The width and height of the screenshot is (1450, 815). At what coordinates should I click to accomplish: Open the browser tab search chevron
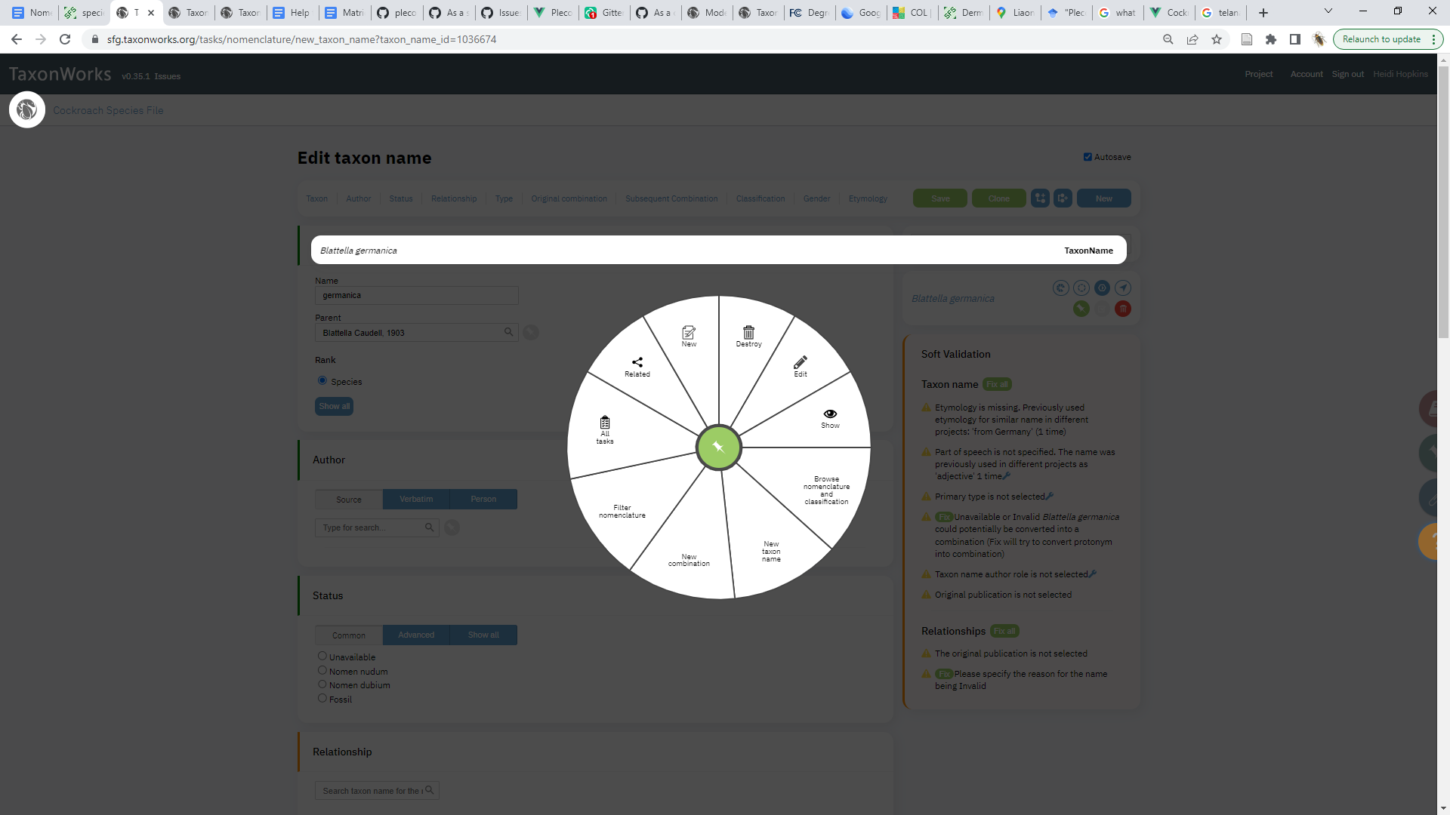[1328, 12]
